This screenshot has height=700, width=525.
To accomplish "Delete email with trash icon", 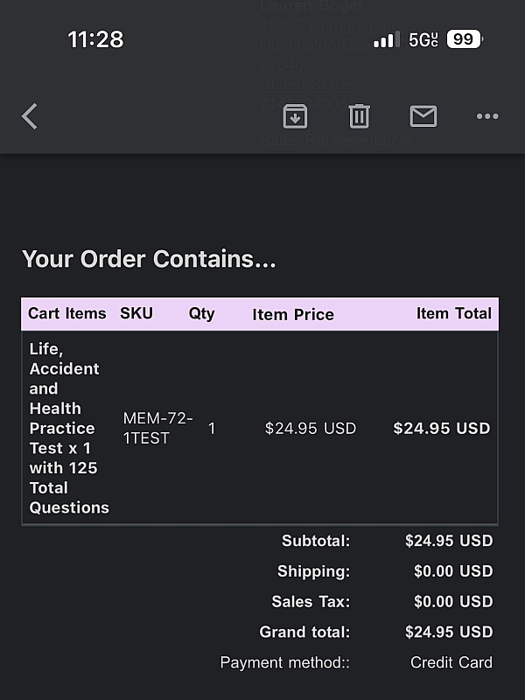I will point(359,116).
